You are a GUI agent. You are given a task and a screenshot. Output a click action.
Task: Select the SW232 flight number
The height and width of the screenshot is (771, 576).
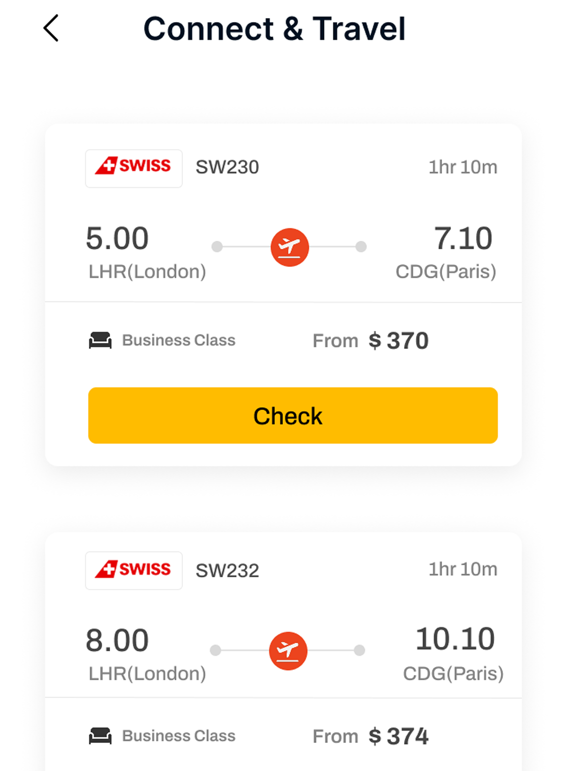click(x=227, y=570)
